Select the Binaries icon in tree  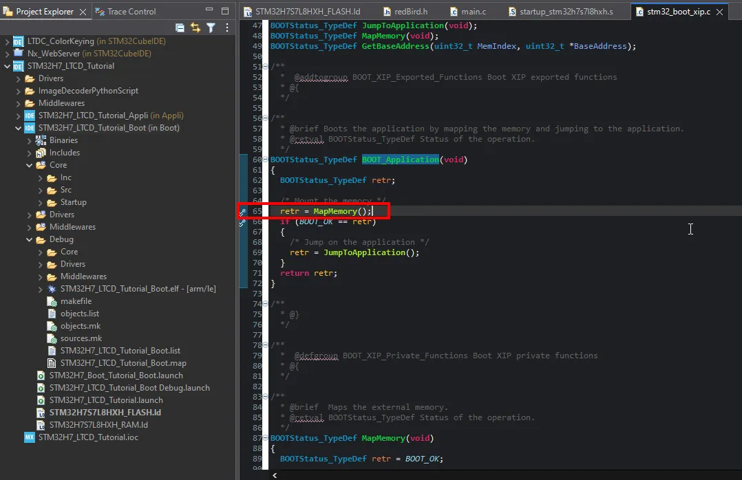(x=41, y=140)
